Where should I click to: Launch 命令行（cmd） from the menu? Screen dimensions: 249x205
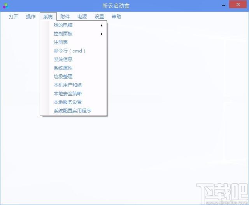70,51
